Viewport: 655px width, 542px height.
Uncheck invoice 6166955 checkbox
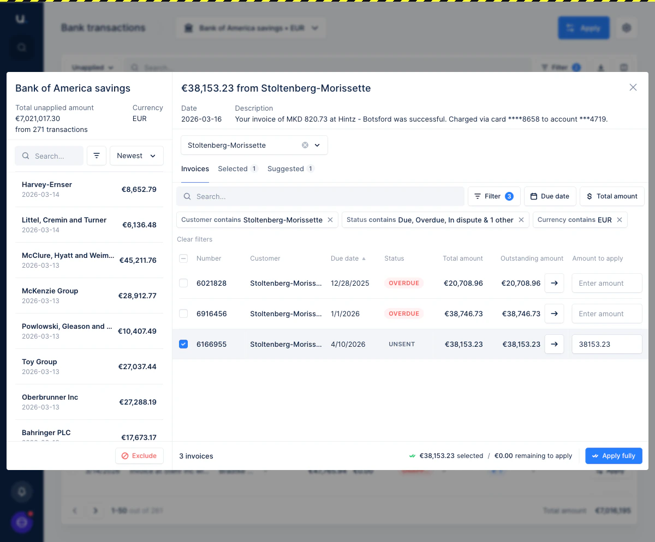click(x=183, y=344)
